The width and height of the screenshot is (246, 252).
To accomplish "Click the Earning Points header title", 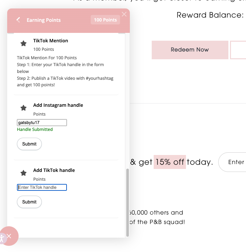I will point(44,20).
